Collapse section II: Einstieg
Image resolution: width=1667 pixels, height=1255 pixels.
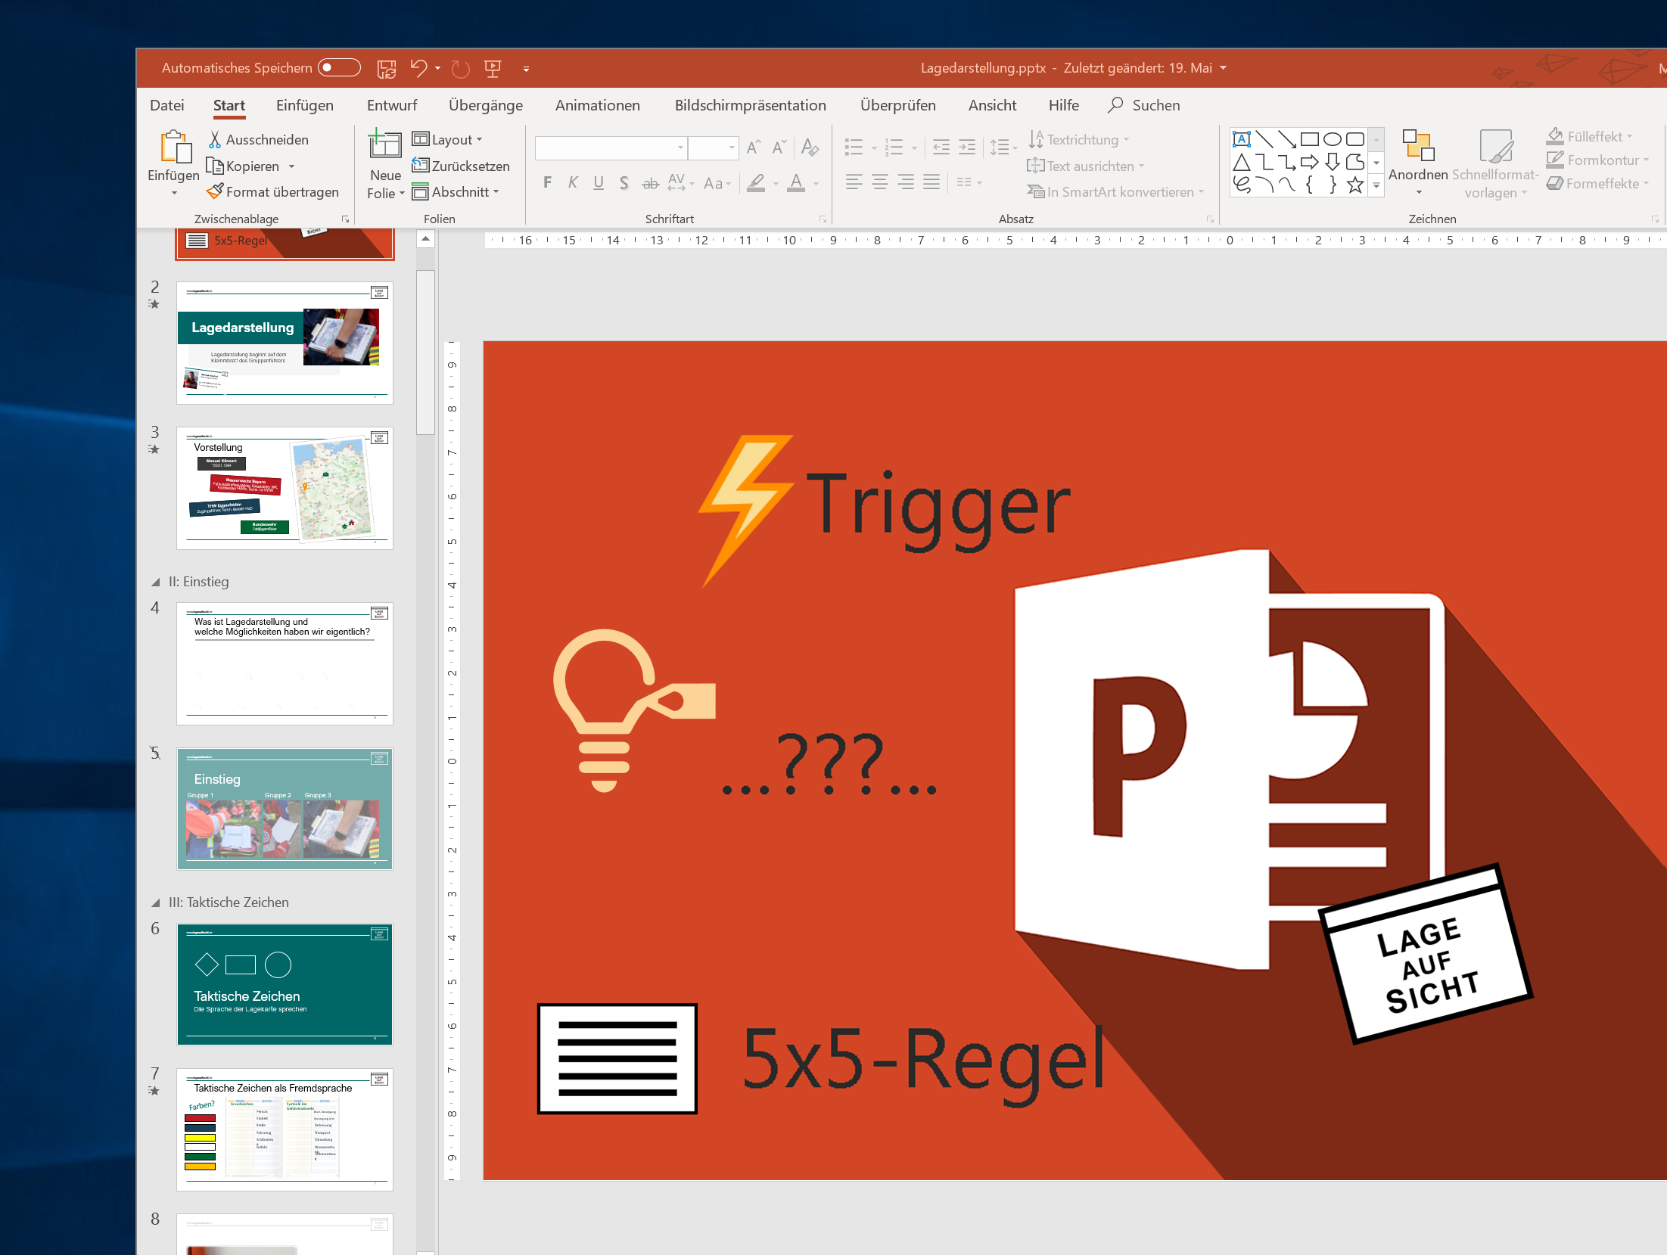click(156, 582)
